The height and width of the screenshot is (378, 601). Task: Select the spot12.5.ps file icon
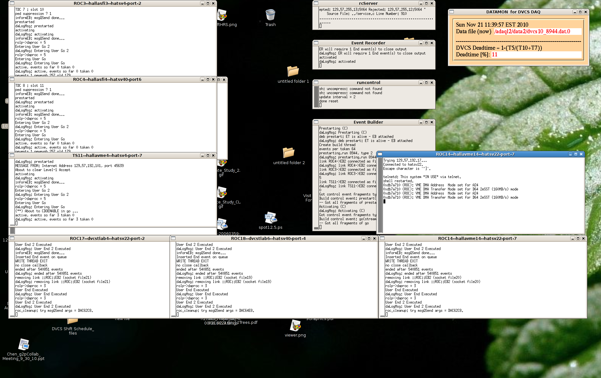coord(270,218)
